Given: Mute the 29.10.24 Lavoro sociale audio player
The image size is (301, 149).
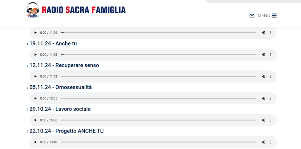Looking at the screenshot, I should 264,120.
